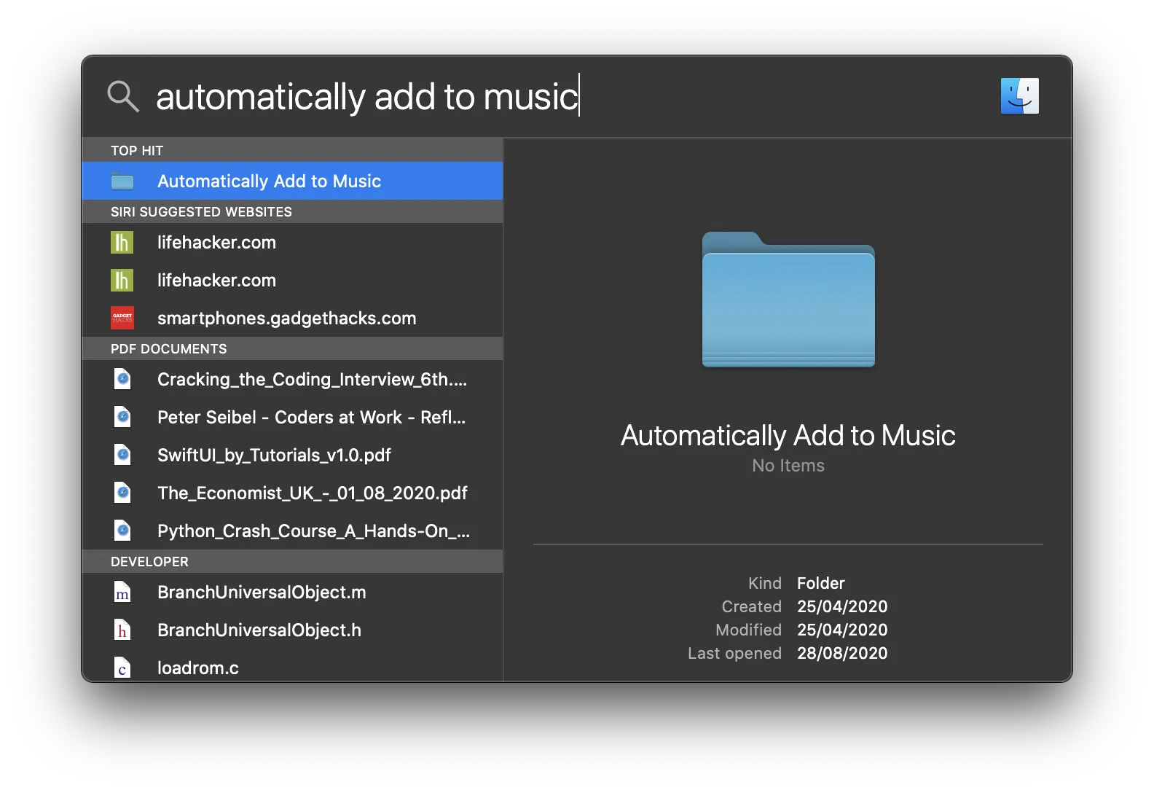Open the second lifehacker.com suggestion

click(292, 280)
